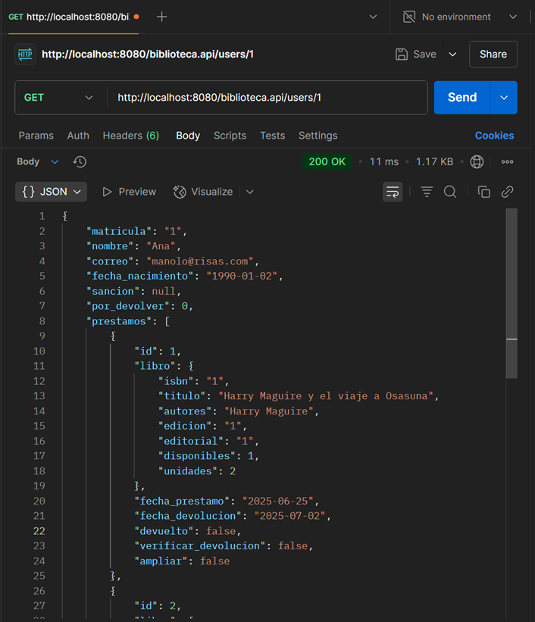Click the "1990-01-02" birth date value

click(x=242, y=276)
